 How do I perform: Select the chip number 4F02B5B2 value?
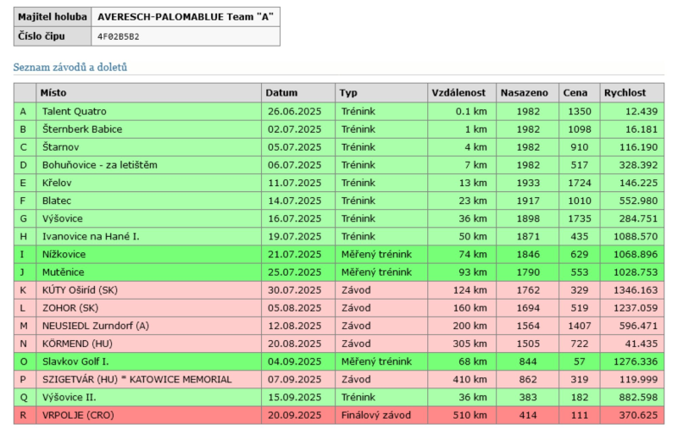click(x=119, y=36)
